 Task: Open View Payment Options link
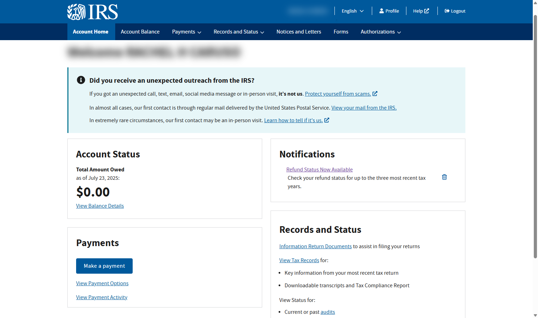point(102,283)
